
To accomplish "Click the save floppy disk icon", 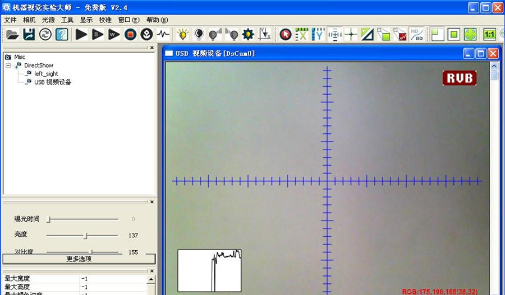I will pyautogui.click(x=29, y=35).
